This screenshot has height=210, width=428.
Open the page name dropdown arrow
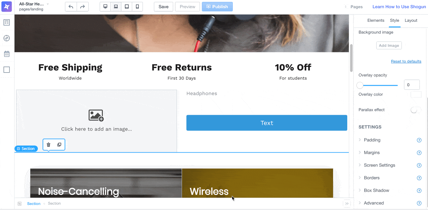48,4
